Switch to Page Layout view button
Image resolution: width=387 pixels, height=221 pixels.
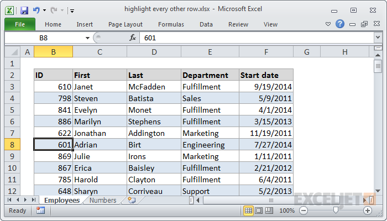coord(259,211)
